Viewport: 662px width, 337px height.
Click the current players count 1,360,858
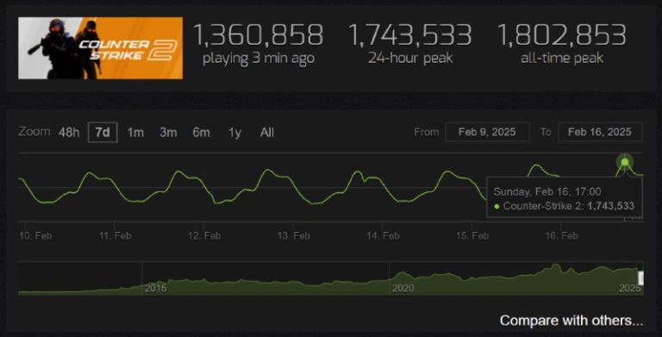tap(258, 34)
